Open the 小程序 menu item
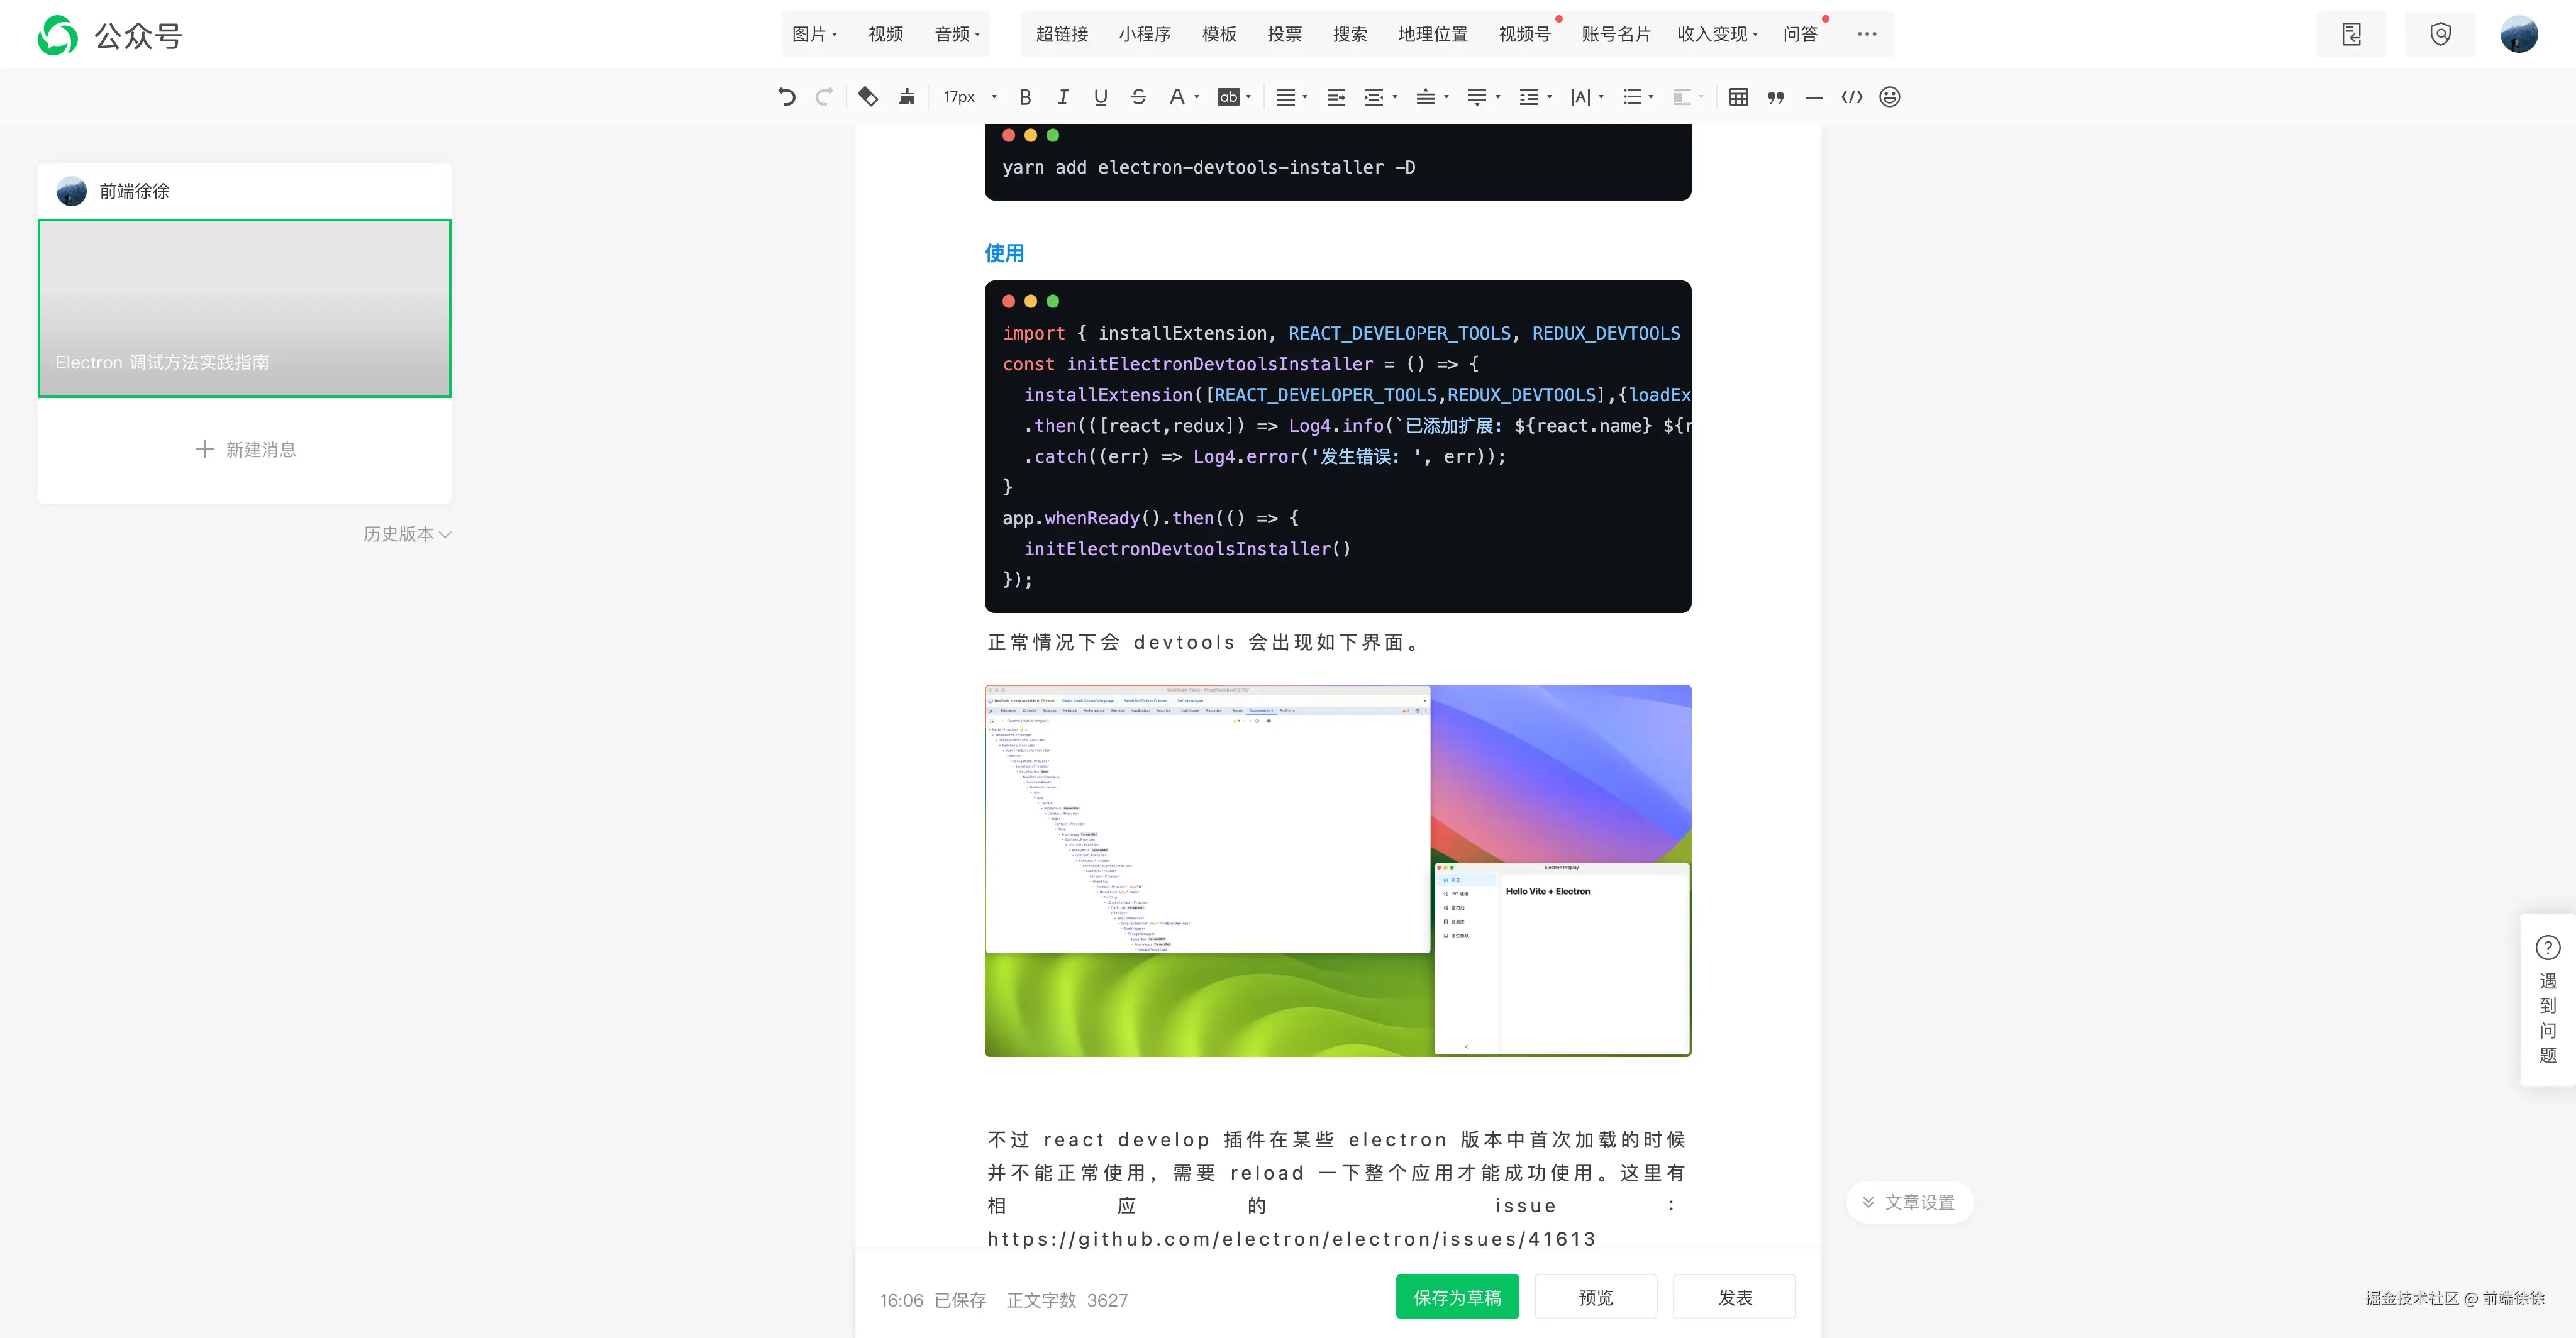Image resolution: width=2576 pixels, height=1338 pixels. [1145, 34]
